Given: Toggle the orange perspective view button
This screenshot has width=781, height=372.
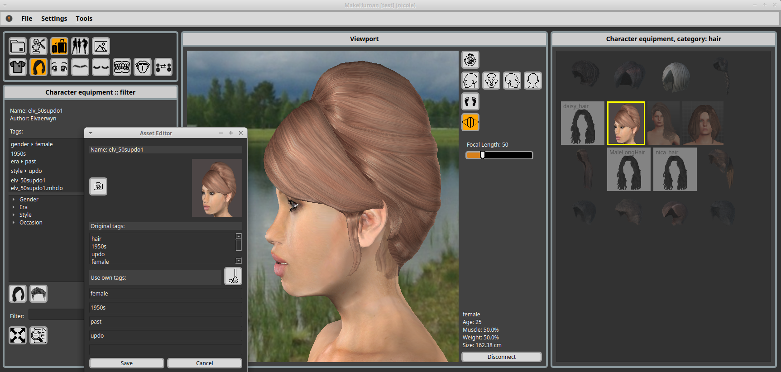Looking at the screenshot, I should tap(470, 122).
